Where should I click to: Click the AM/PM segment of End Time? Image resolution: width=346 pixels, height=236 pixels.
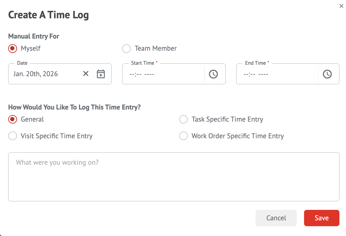coord(263,74)
